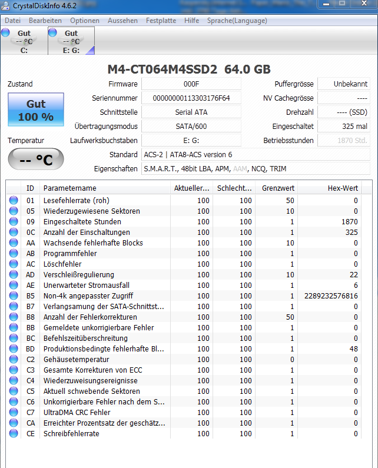Click the Parametername column header

[x=105, y=188]
